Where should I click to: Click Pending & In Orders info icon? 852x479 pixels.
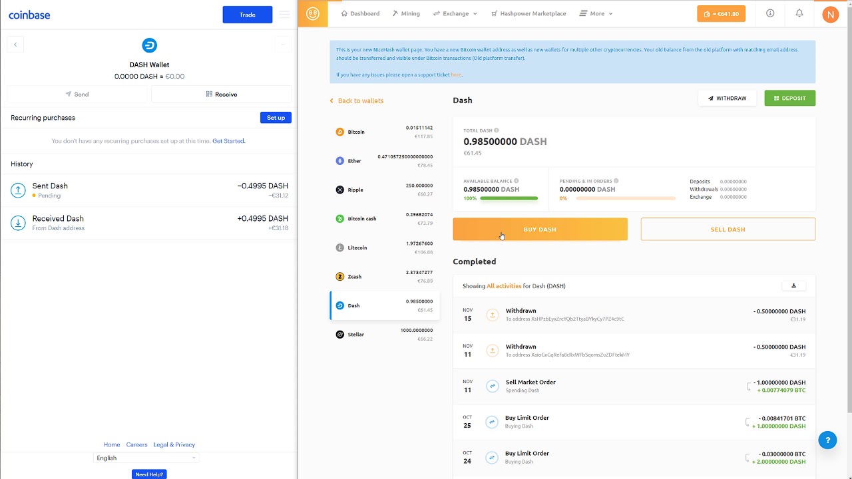616,181
